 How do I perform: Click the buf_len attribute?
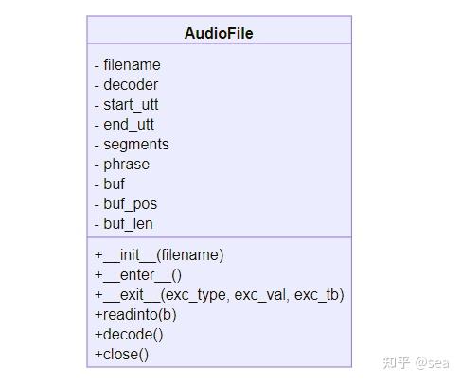click(x=124, y=224)
